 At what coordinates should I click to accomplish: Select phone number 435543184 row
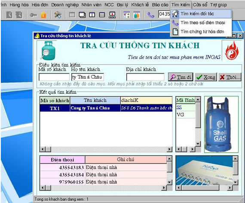pos(103,175)
